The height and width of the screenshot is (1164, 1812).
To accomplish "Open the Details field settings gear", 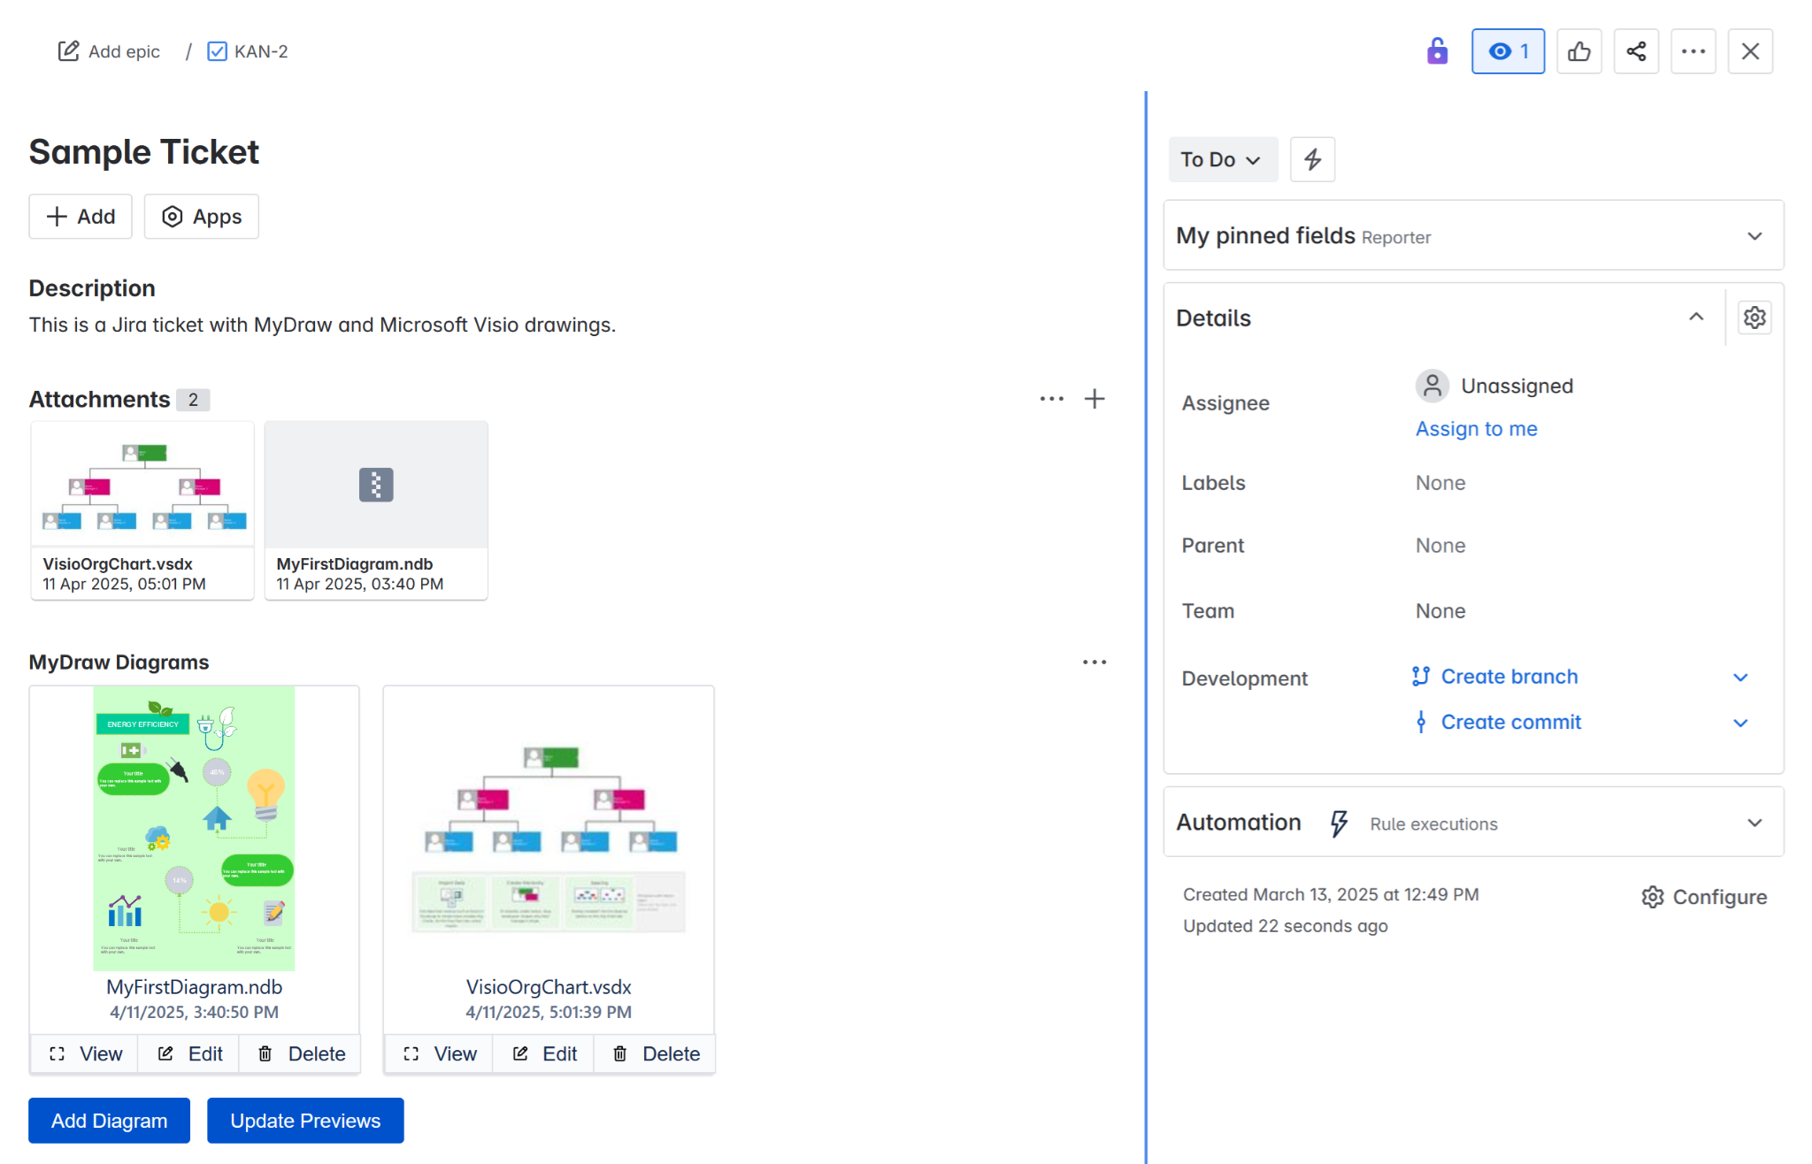I will pyautogui.click(x=1754, y=317).
